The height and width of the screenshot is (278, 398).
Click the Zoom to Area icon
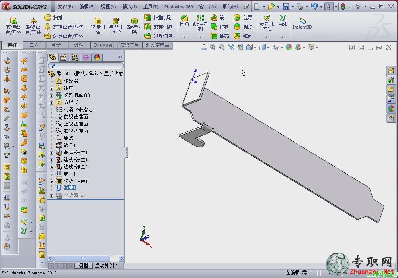[222, 47]
